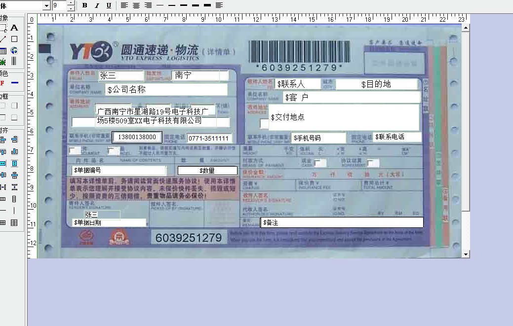Click the align right edges icon
Viewport: 513px width, 326px height.
click(14, 140)
